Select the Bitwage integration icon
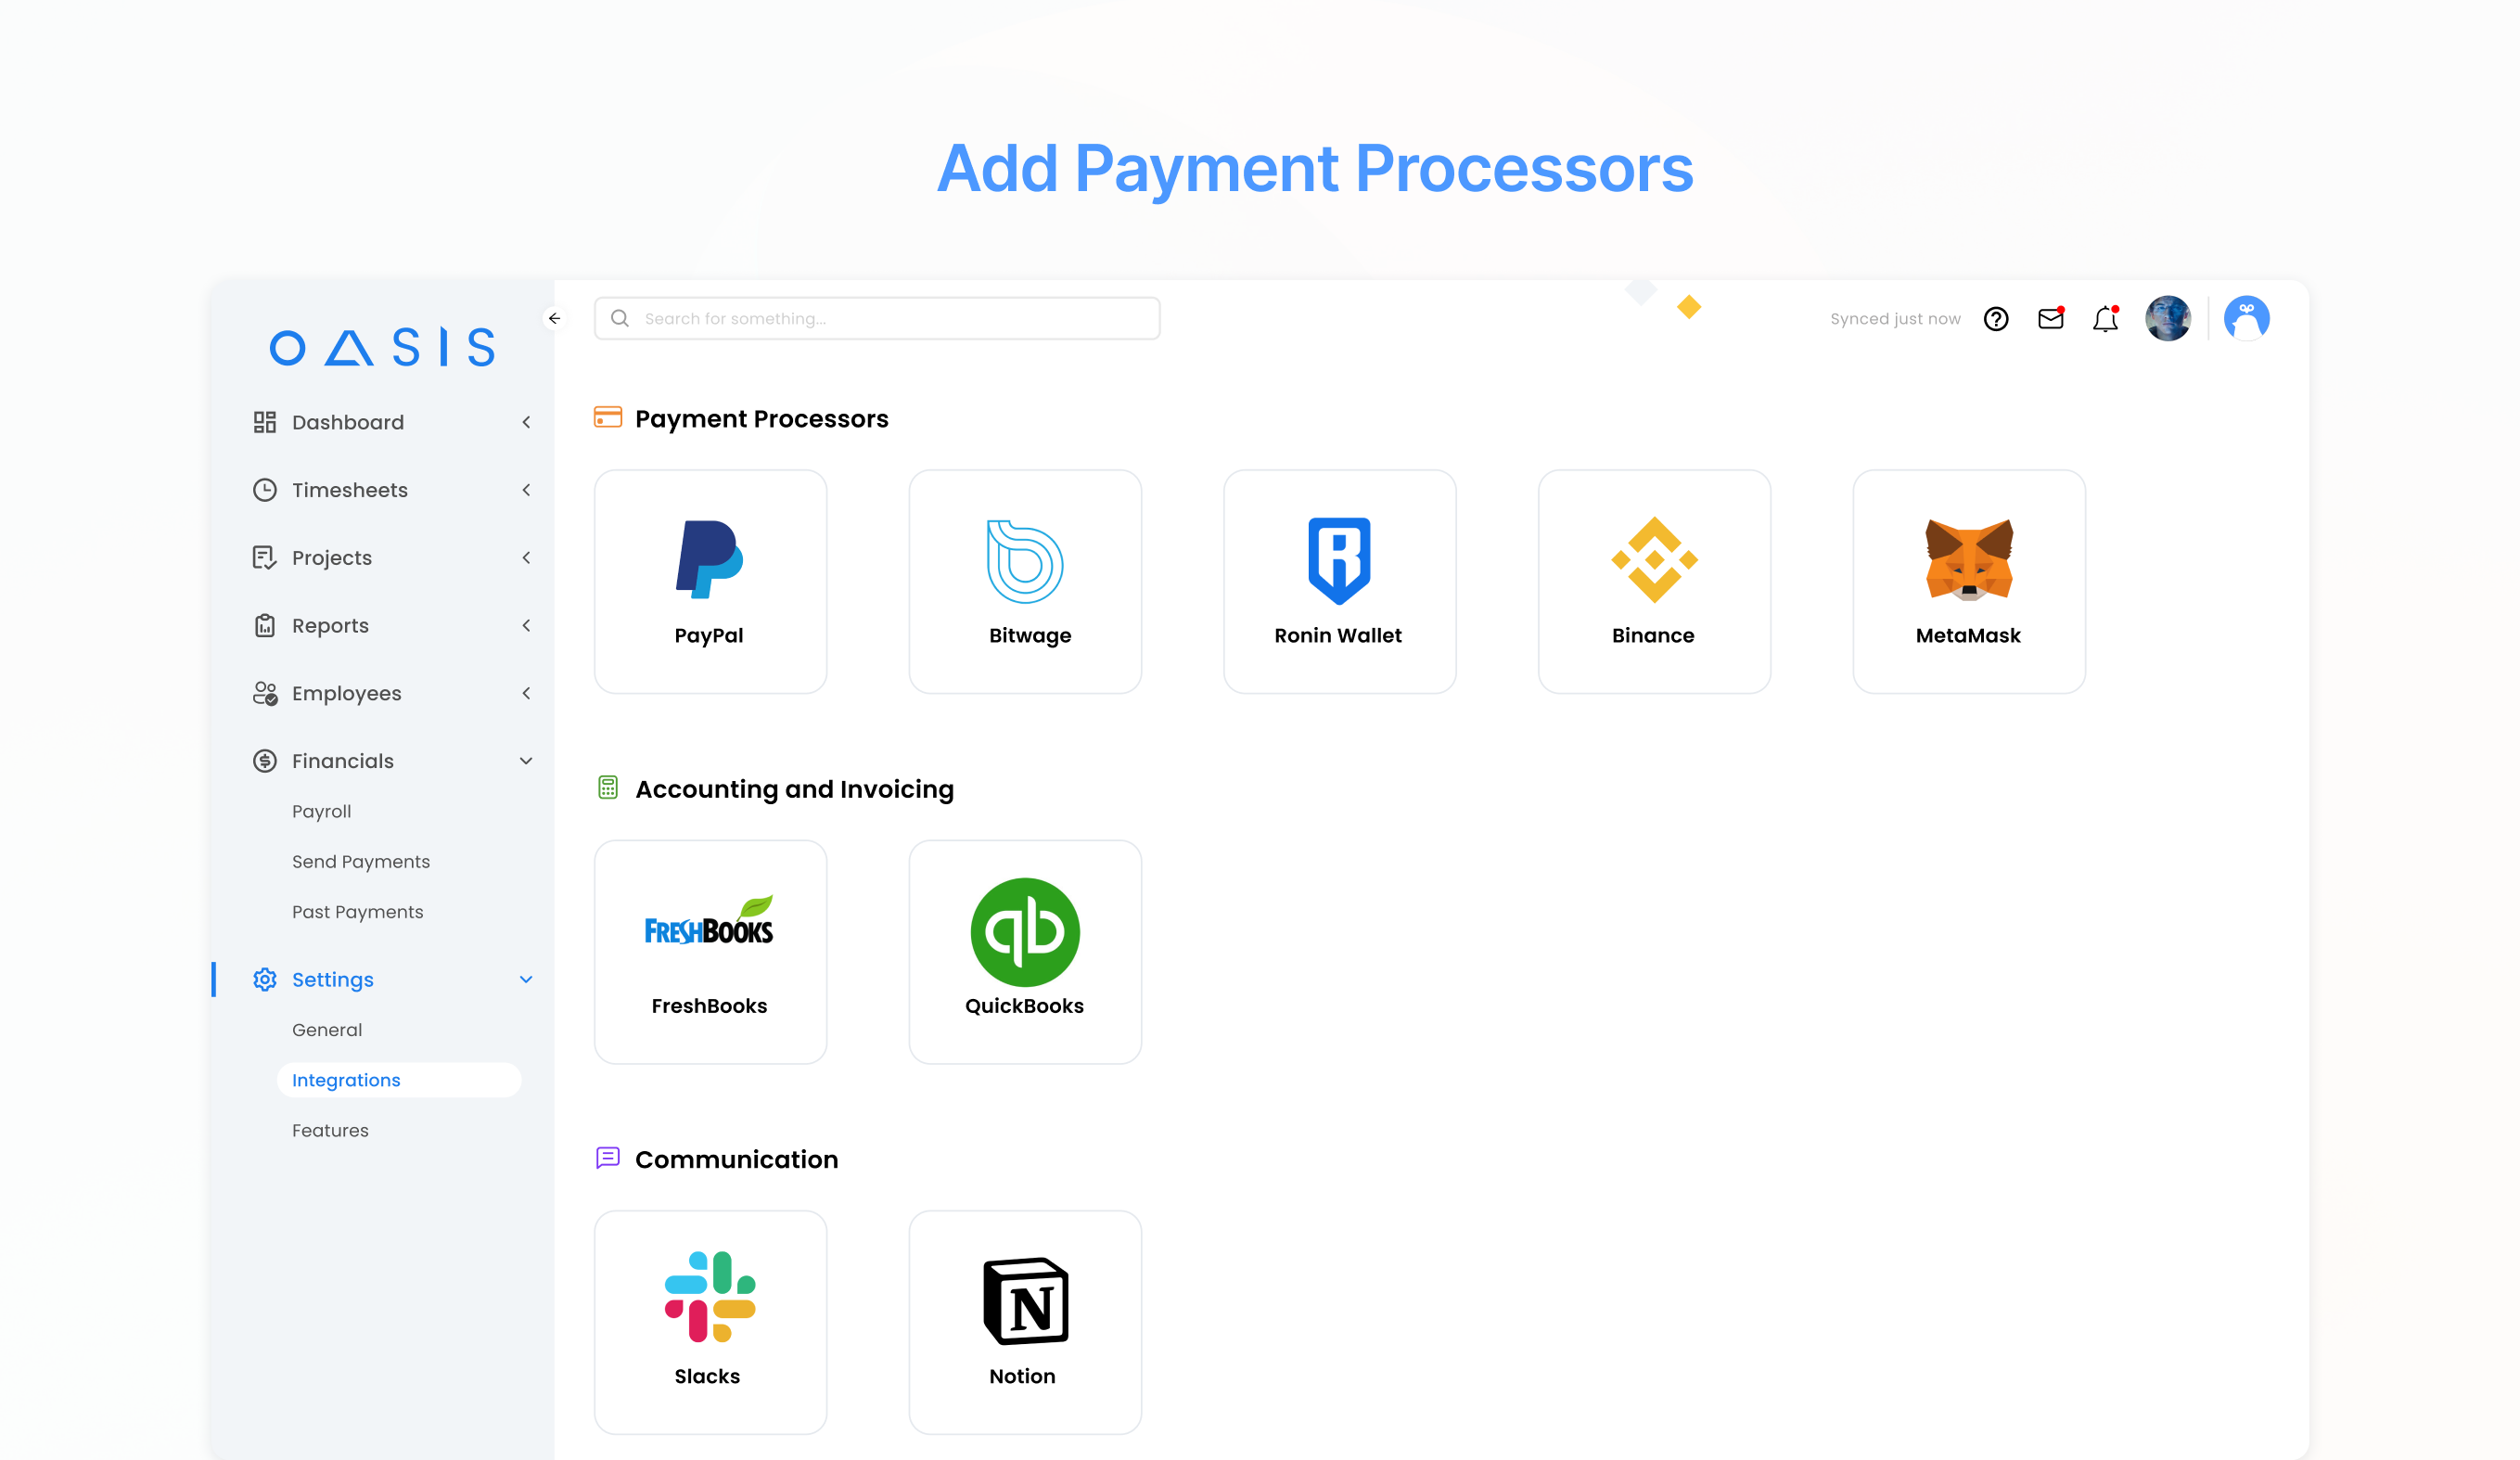 click(x=1024, y=562)
